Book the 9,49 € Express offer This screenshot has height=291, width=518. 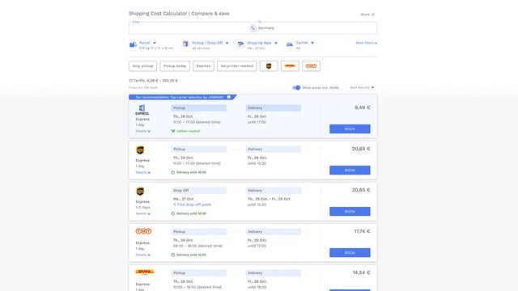350,129
